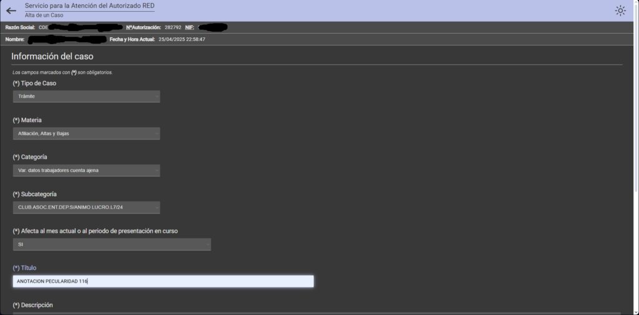Click the mandatory fields notice text

pos(62,72)
